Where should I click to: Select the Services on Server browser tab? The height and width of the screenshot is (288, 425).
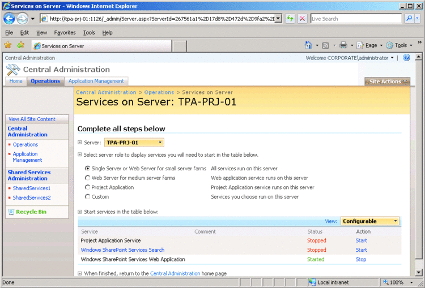click(x=102, y=46)
